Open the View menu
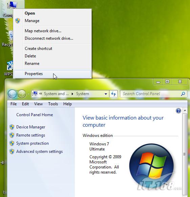190x197 pixels. 38,104
